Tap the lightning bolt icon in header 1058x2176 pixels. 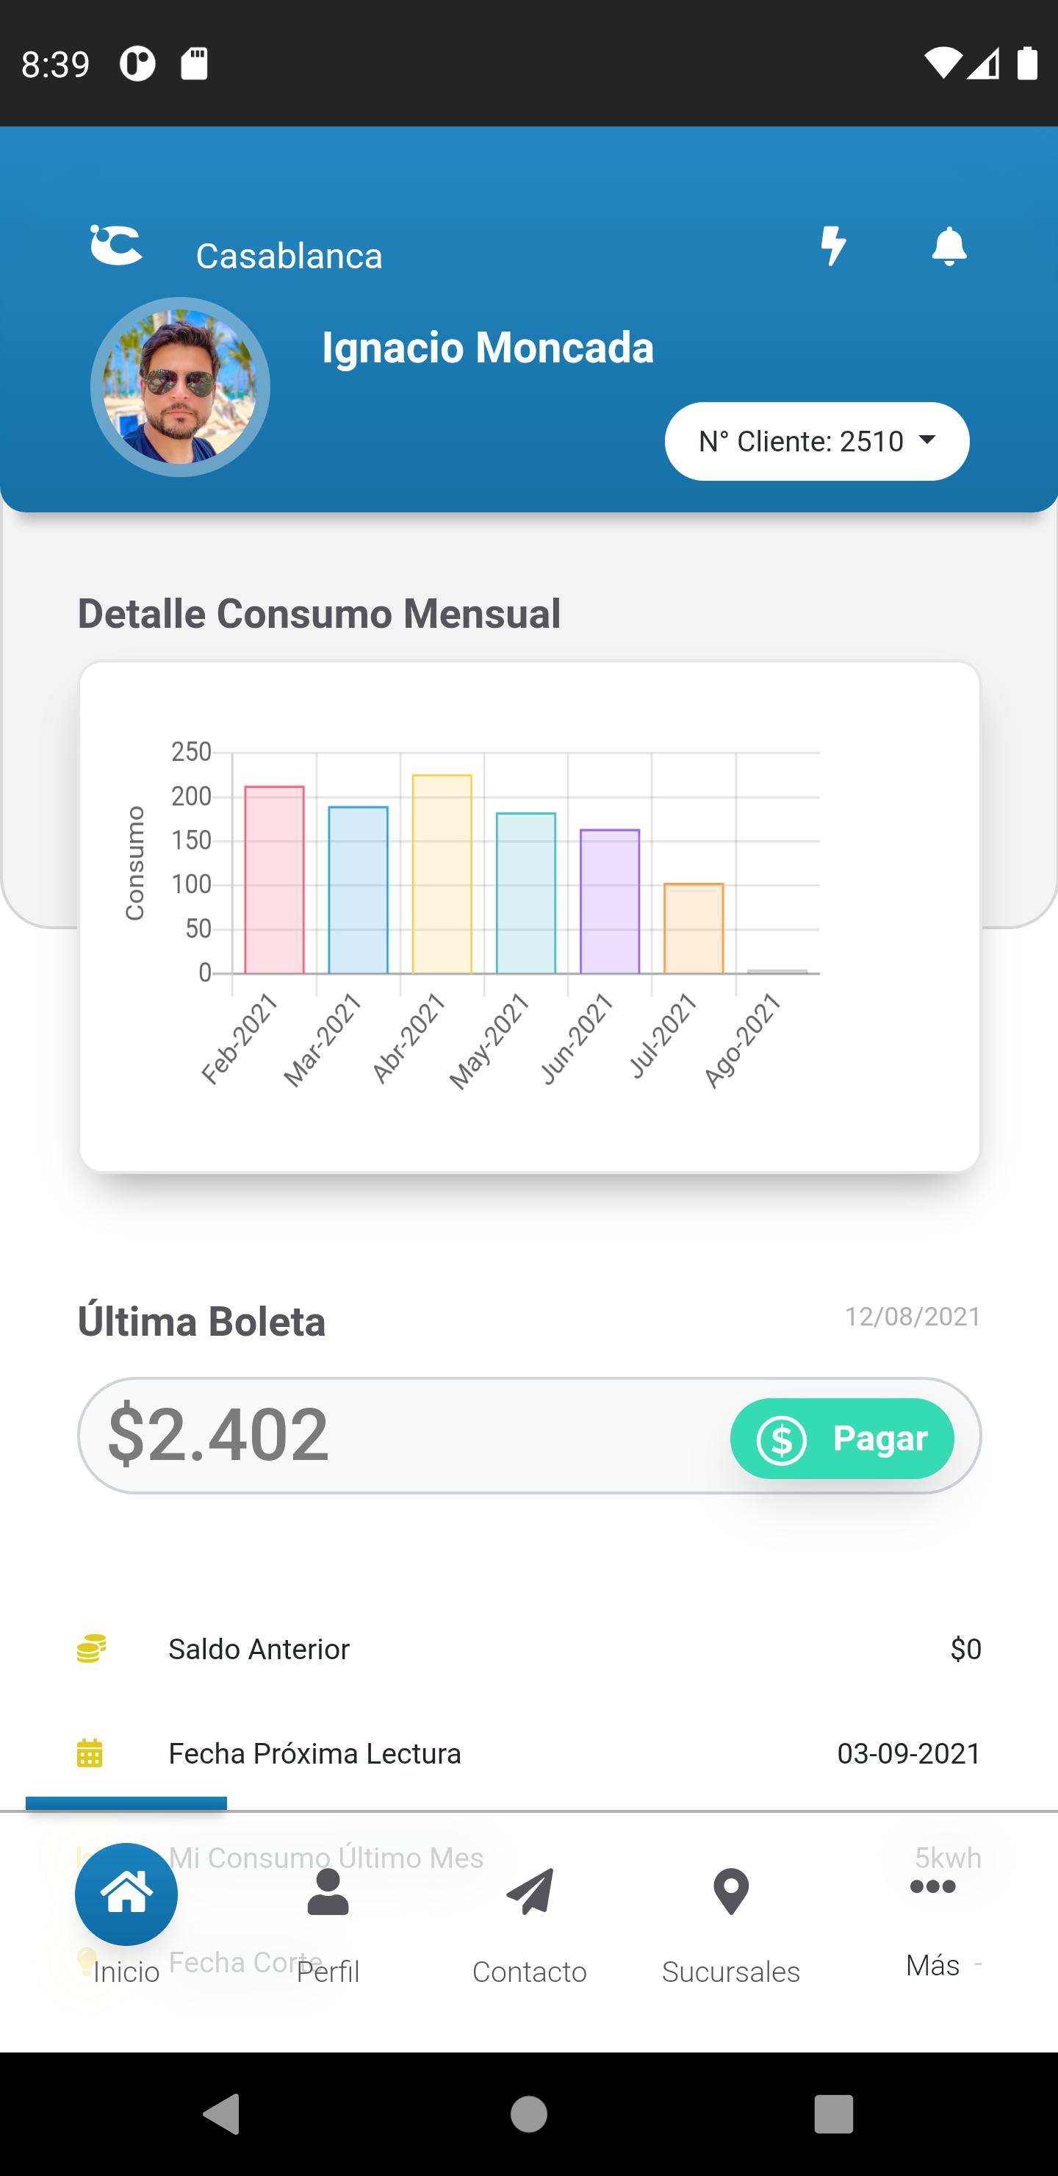click(833, 246)
